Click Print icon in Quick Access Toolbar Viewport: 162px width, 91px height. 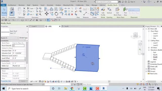23,20
